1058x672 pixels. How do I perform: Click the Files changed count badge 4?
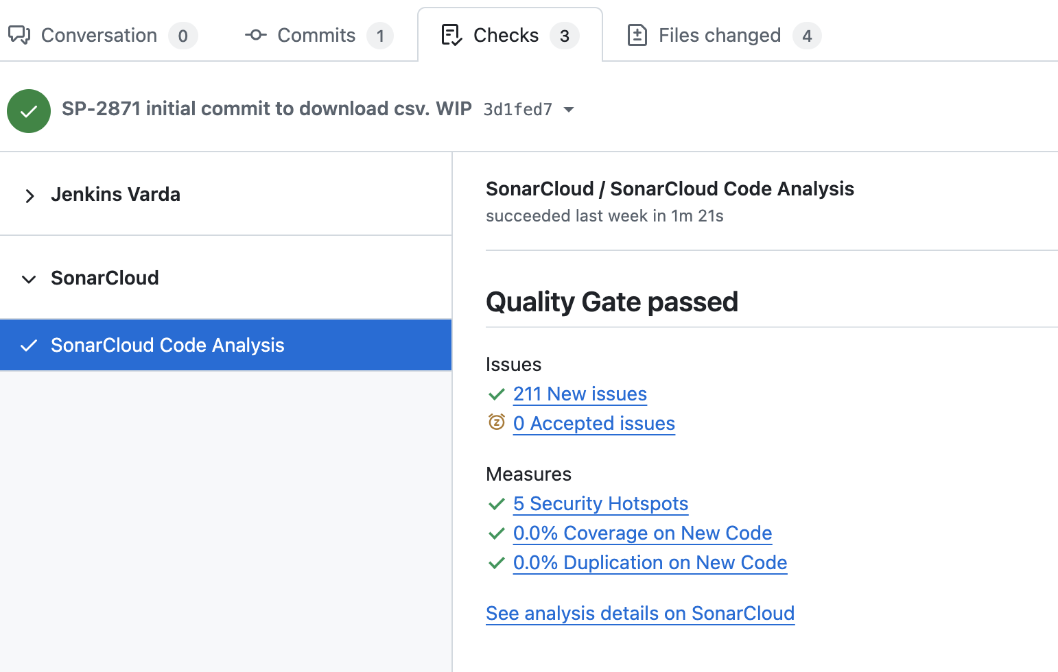807,36
